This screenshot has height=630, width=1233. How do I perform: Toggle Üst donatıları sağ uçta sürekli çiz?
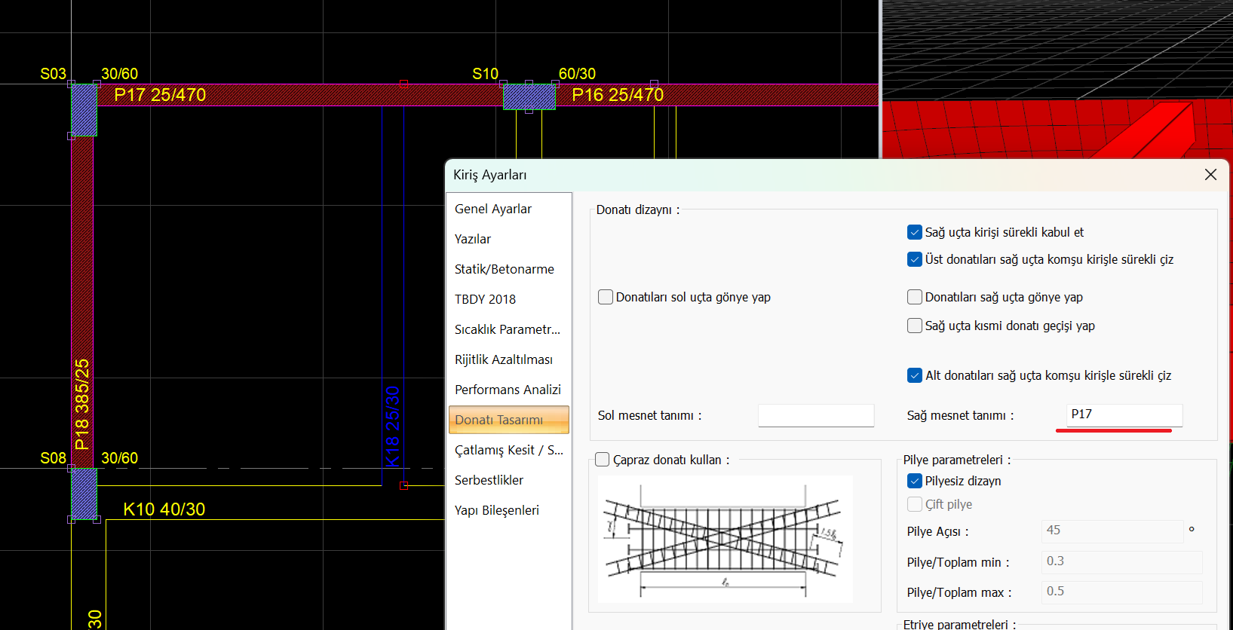(914, 259)
